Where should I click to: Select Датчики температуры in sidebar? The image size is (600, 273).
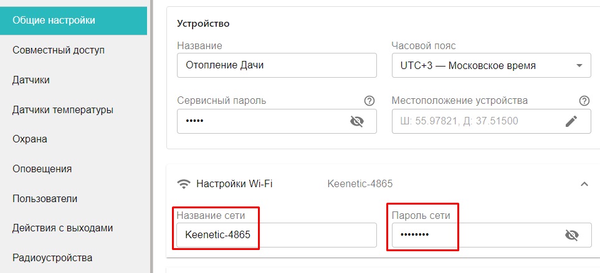tap(63, 110)
